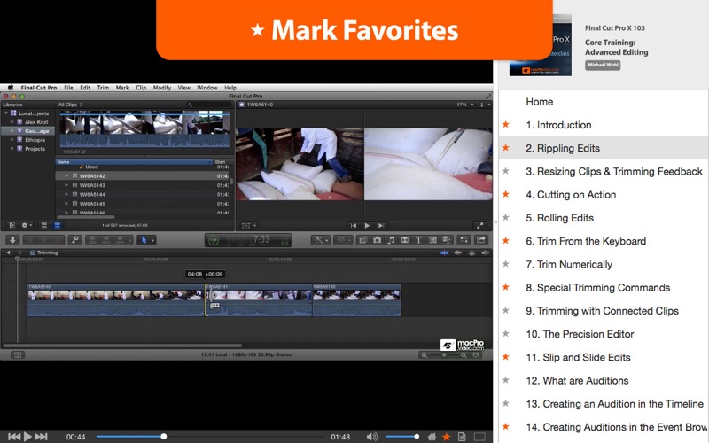Unfavorite the 1. Introduction chapter star
This screenshot has height=443, width=709.
point(506,124)
